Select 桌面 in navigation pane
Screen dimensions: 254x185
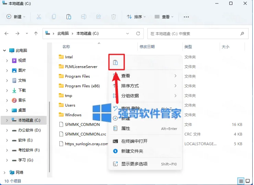pyautogui.click(x=19, y=110)
